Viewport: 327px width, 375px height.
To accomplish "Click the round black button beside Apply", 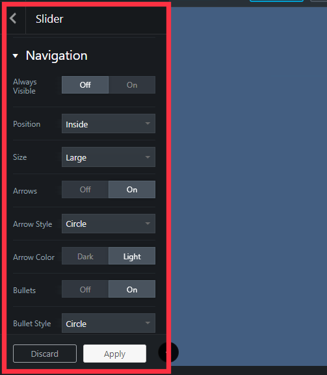I will pos(168,352).
